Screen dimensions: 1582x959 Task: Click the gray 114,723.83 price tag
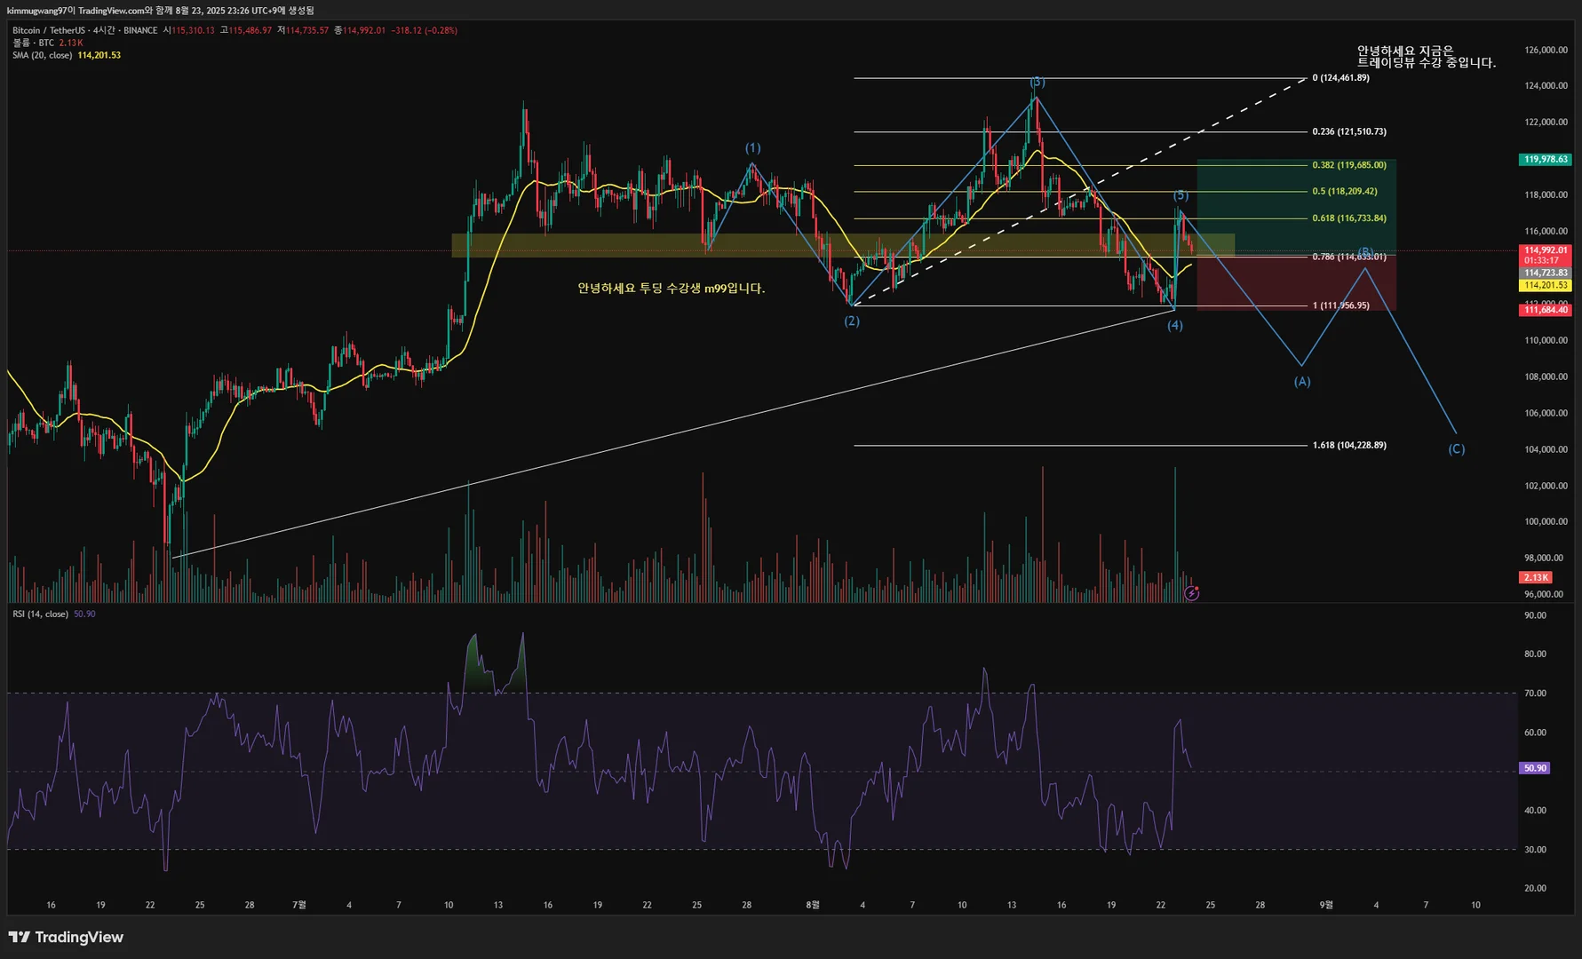(1546, 273)
